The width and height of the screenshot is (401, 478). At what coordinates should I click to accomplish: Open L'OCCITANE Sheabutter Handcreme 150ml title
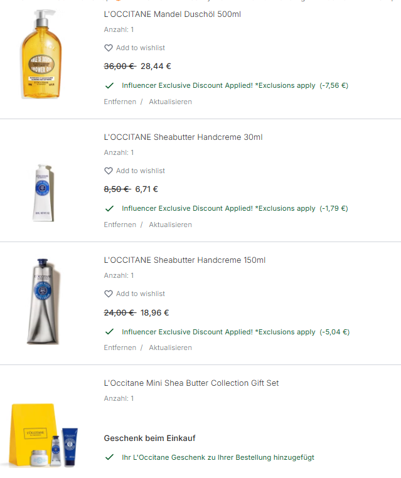pyautogui.click(x=184, y=260)
